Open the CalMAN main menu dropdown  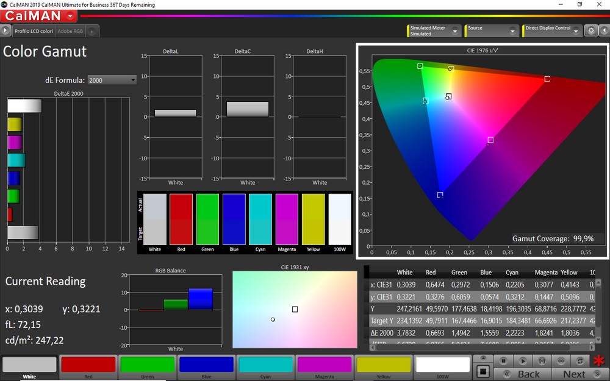click(71, 16)
